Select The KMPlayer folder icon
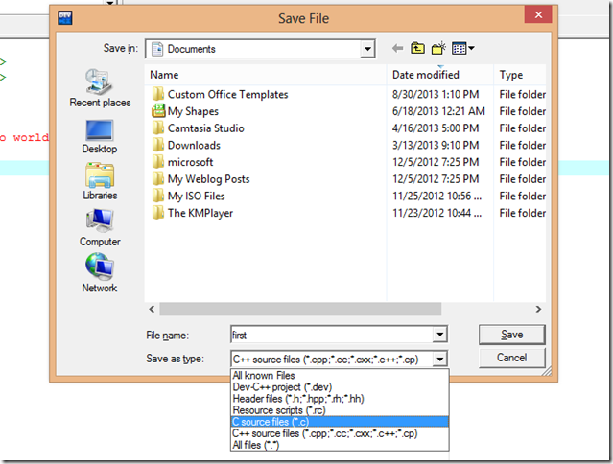Viewport: 613px width, 464px height. pos(158,213)
